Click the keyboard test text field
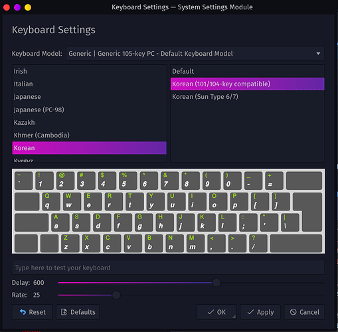 pos(168,268)
